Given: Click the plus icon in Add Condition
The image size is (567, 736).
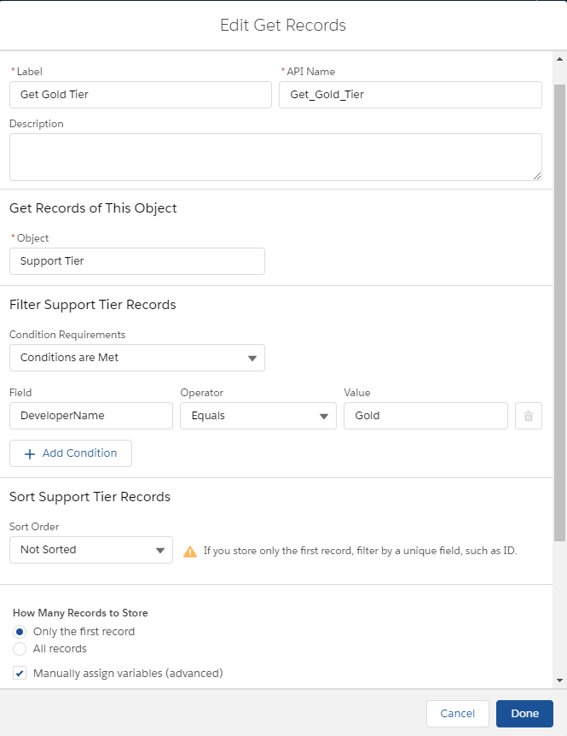Looking at the screenshot, I should [x=30, y=453].
